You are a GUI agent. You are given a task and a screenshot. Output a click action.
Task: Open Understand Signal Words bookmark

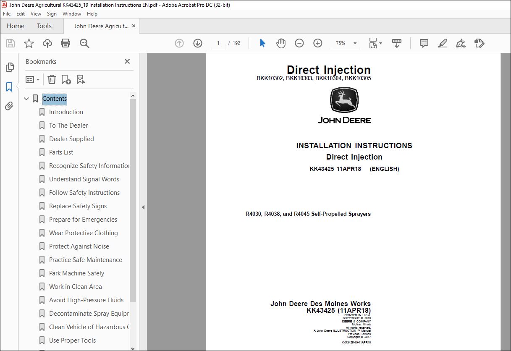point(84,179)
